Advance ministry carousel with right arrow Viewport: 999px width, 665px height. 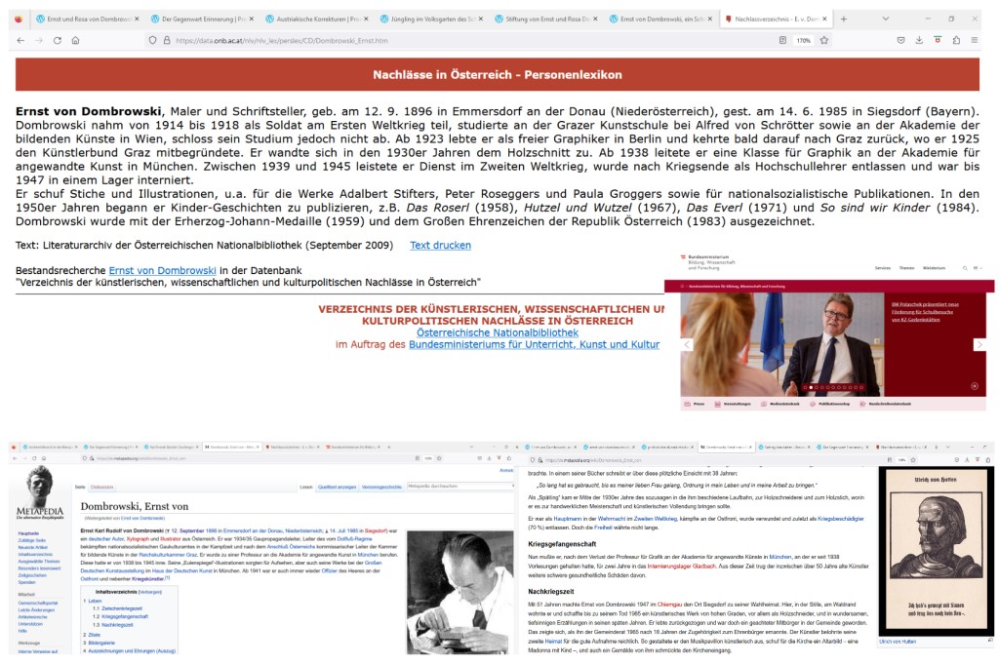click(x=979, y=344)
